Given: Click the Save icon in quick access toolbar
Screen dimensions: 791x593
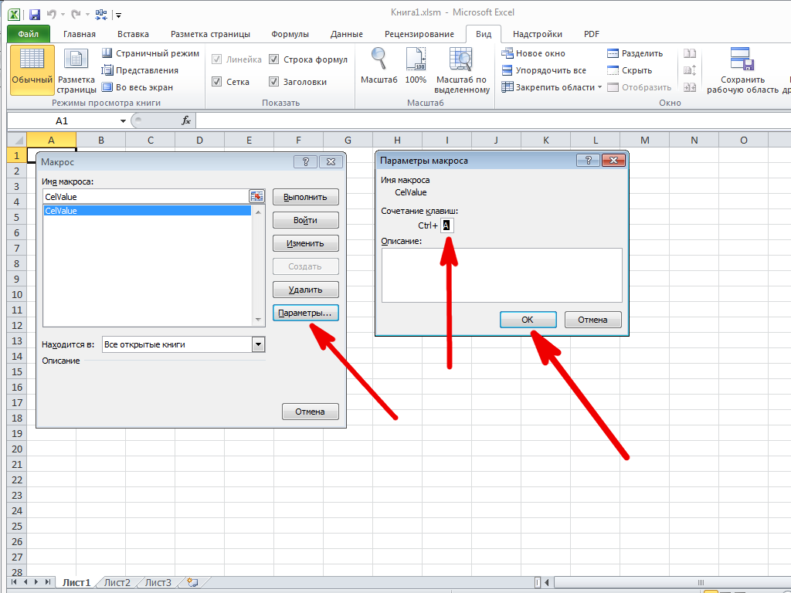Looking at the screenshot, I should pos(34,14).
